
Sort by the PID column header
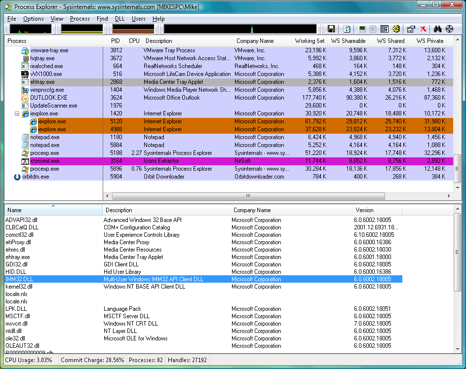click(114, 41)
